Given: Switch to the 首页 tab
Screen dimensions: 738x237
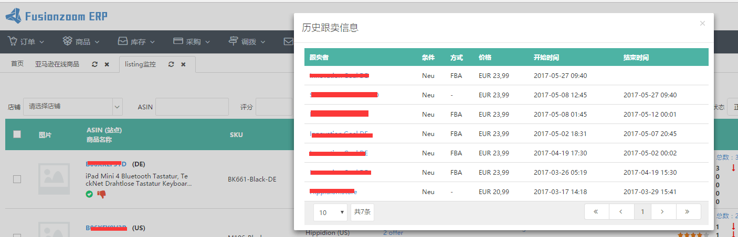Looking at the screenshot, I should (17, 64).
